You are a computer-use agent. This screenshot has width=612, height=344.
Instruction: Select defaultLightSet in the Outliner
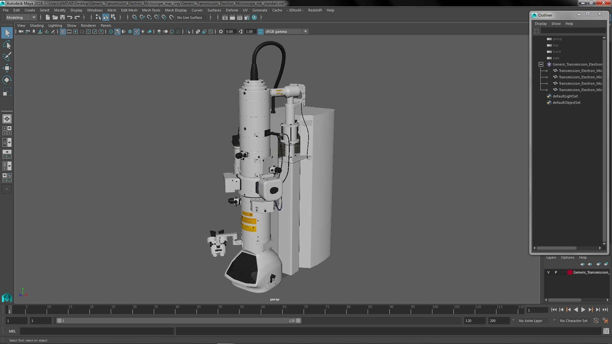pyautogui.click(x=565, y=96)
